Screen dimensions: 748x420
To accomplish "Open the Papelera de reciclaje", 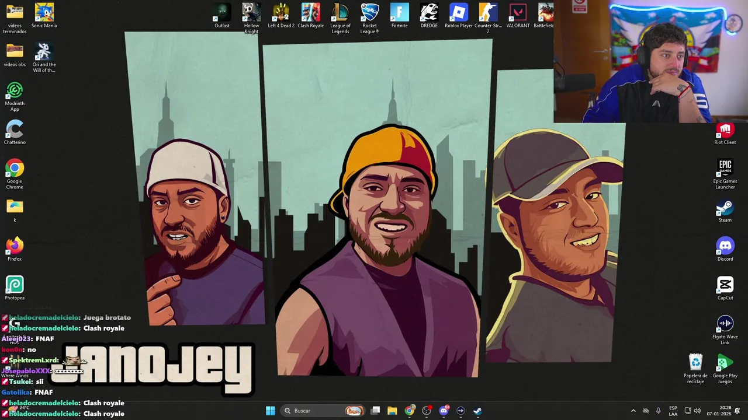I will tap(695, 369).
